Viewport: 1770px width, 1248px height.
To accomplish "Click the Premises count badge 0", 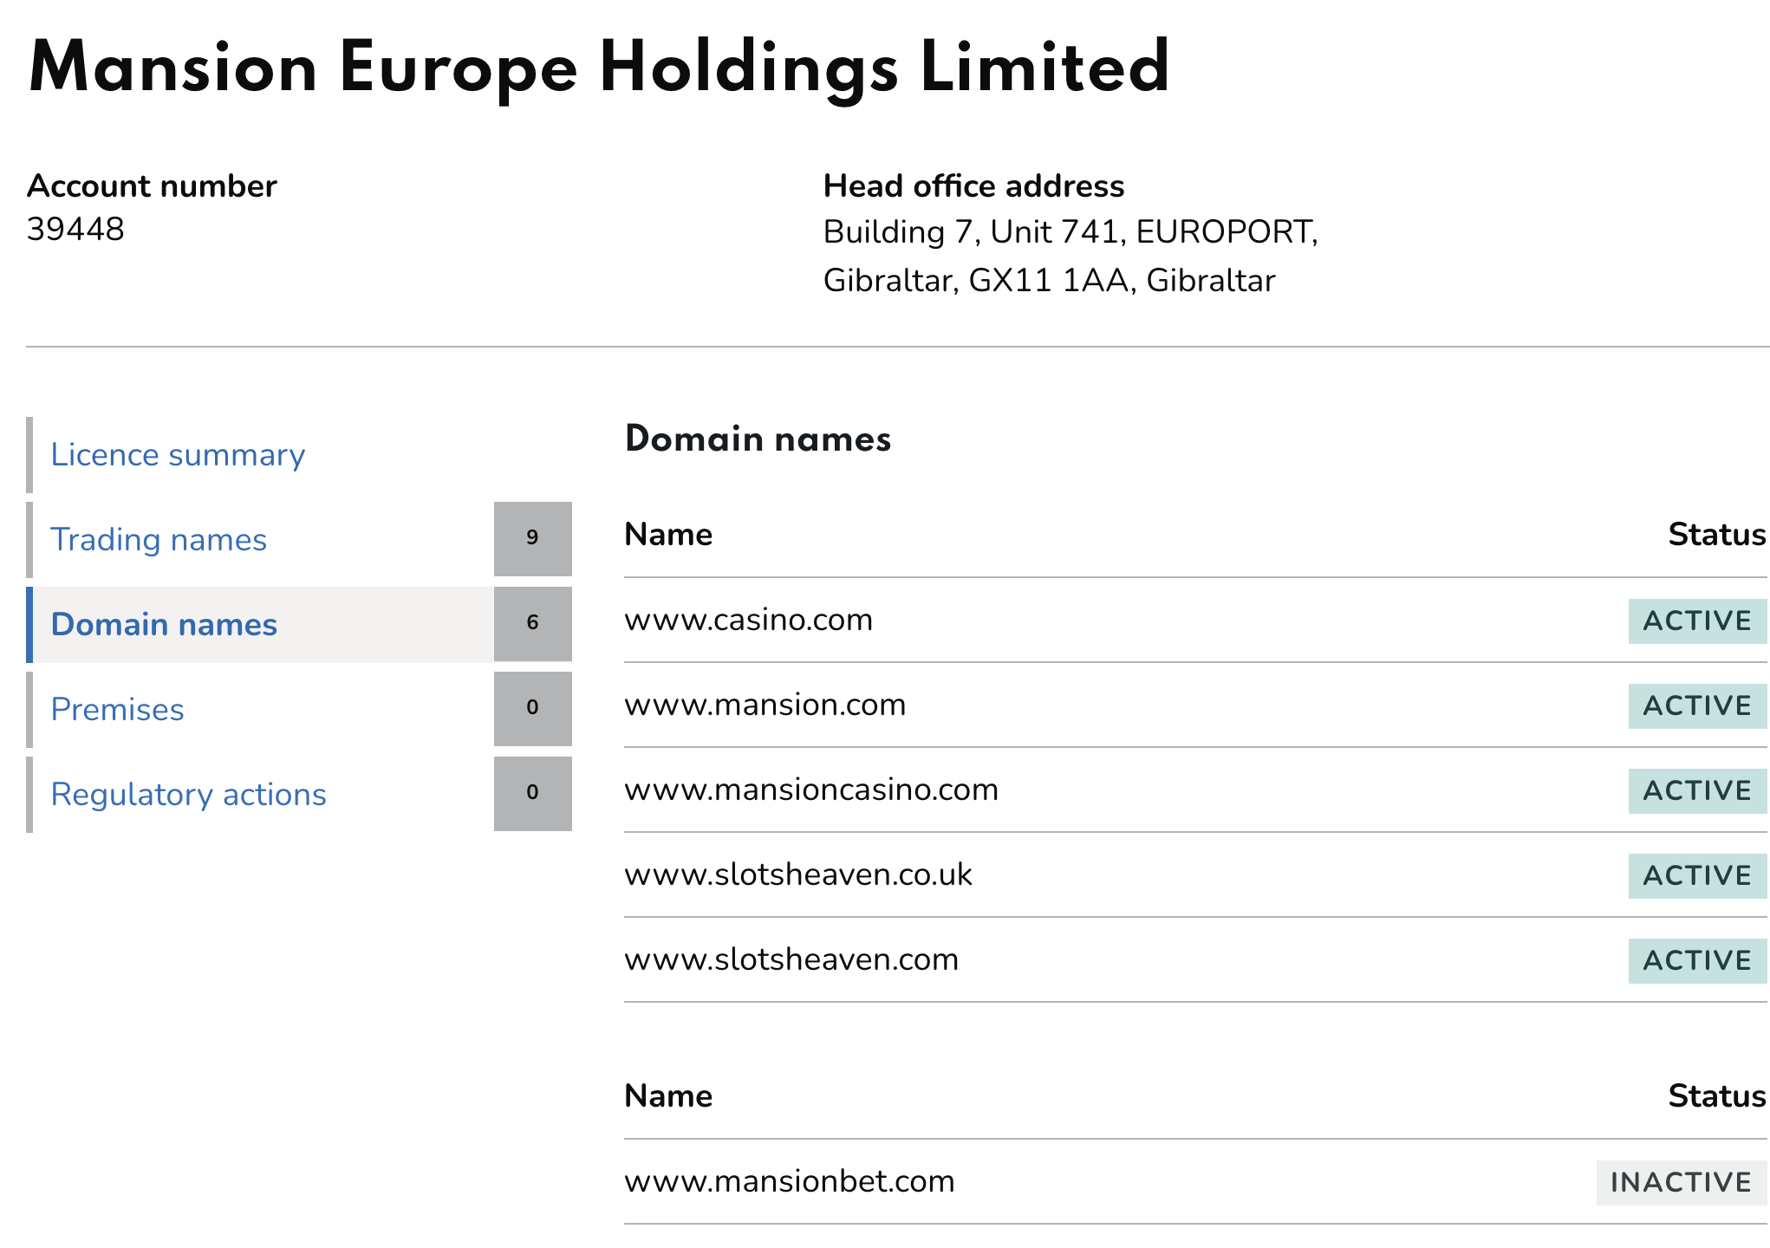I will pyautogui.click(x=532, y=708).
